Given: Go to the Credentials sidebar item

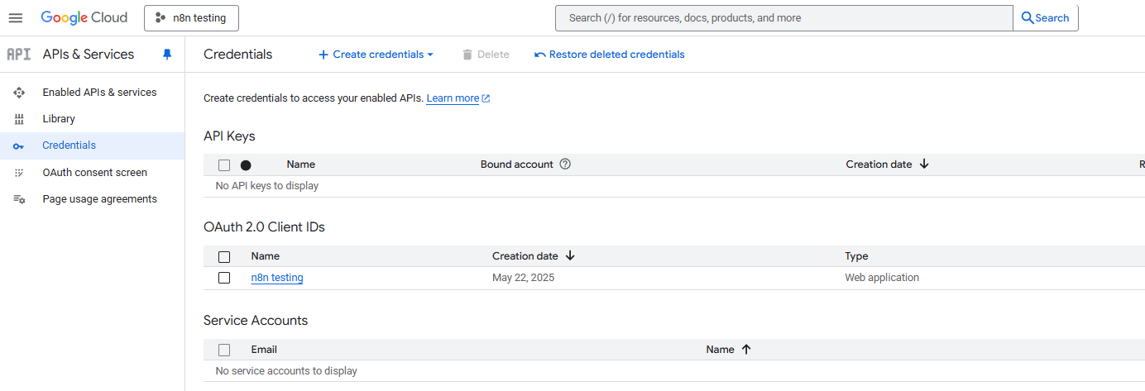Looking at the screenshot, I should click(69, 145).
